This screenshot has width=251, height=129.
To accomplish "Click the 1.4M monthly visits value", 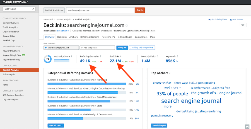I will click(x=146, y=61).
